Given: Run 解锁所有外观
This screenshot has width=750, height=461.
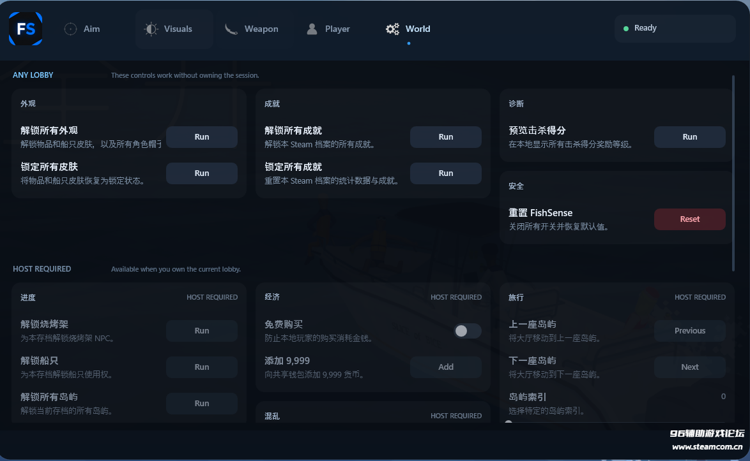Looking at the screenshot, I should click(x=202, y=137).
